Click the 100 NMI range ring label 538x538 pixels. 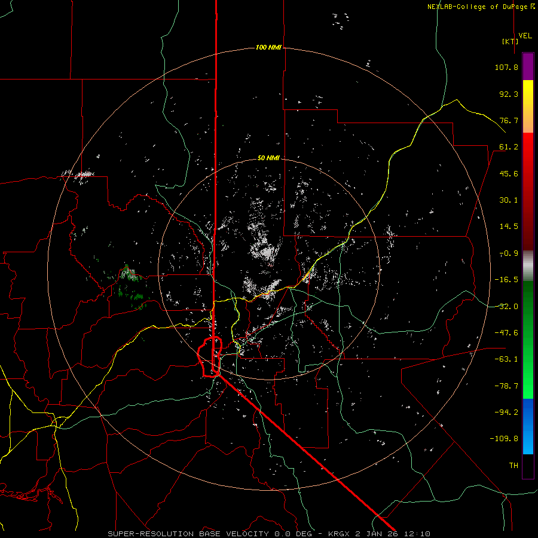click(268, 47)
